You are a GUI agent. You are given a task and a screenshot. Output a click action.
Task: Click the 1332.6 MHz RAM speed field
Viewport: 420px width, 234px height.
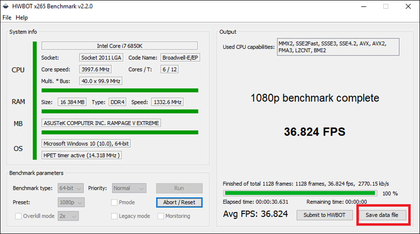coord(167,102)
